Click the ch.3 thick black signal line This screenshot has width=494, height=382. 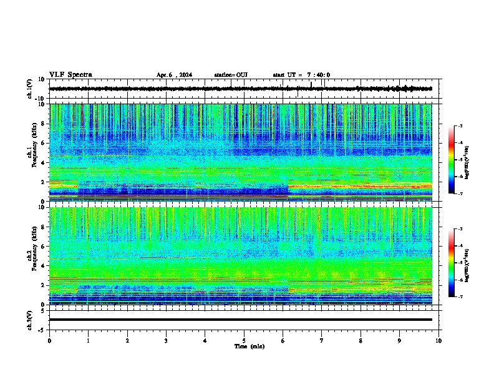(x=241, y=320)
